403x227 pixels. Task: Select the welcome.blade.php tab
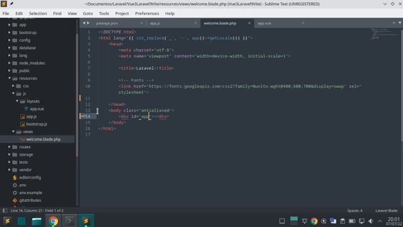click(x=220, y=23)
